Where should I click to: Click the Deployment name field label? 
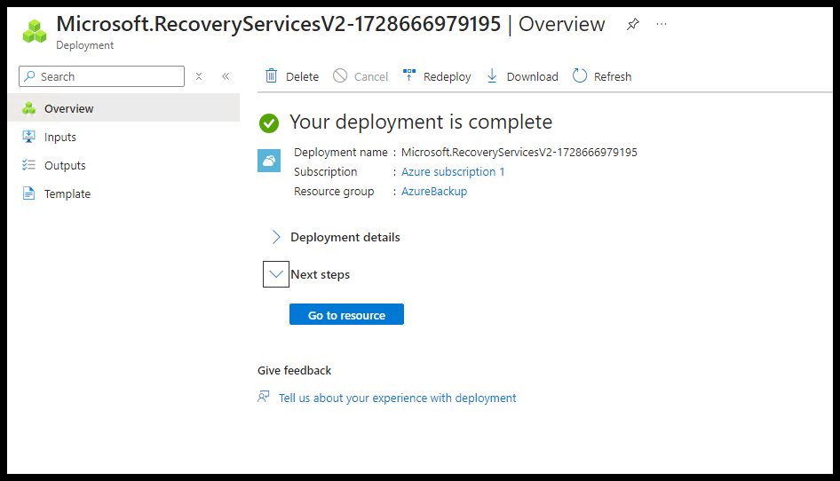click(341, 152)
